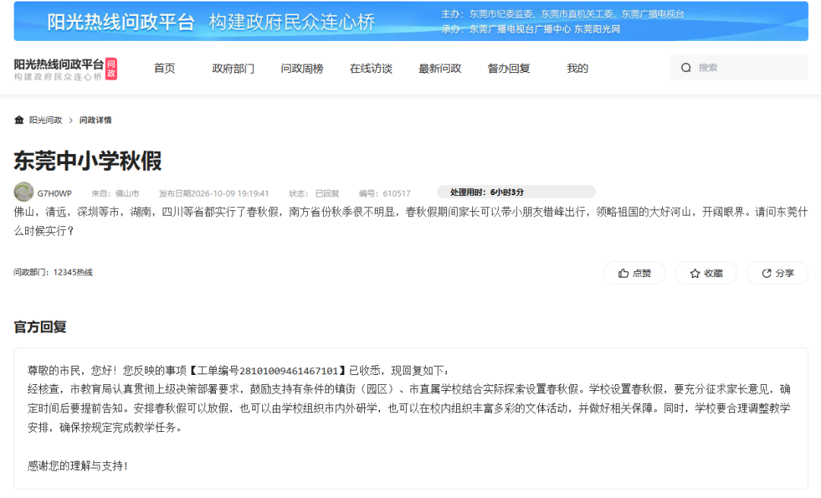The width and height of the screenshot is (821, 498).
Task: Click the home icon in breadcrumb
Action: tap(19, 120)
